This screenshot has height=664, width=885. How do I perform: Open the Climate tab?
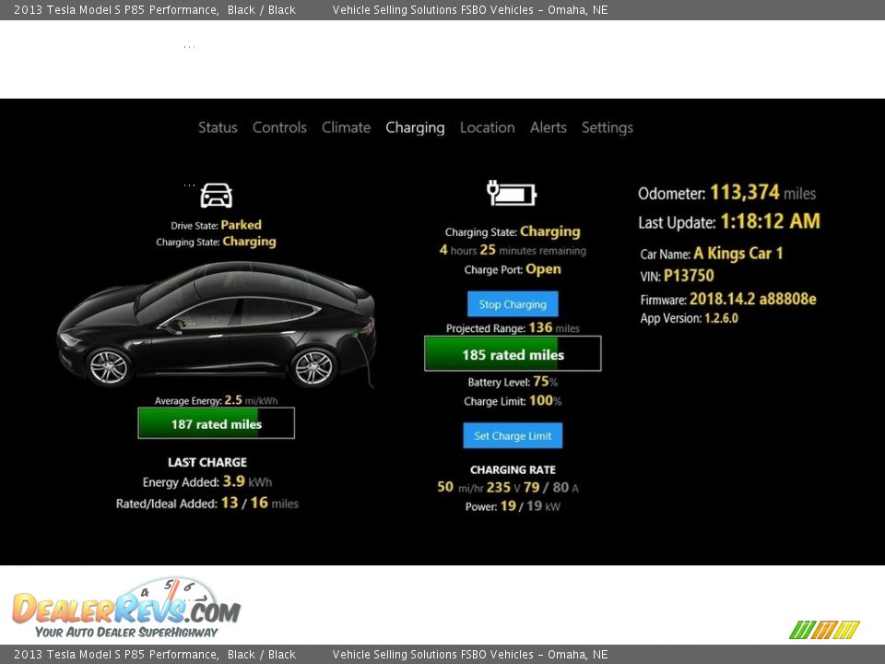346,127
